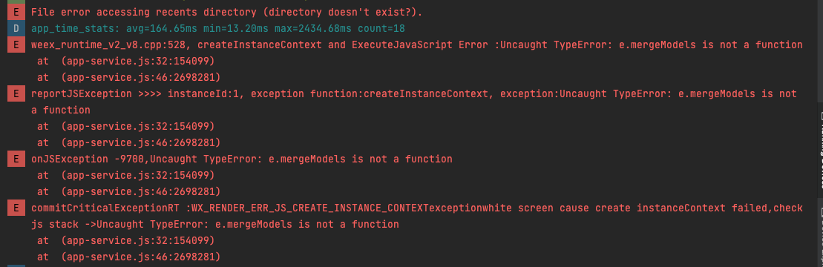Click app-service.js:32:154099 under the reportJSException entry
The image size is (823, 267).
[x=138, y=126]
